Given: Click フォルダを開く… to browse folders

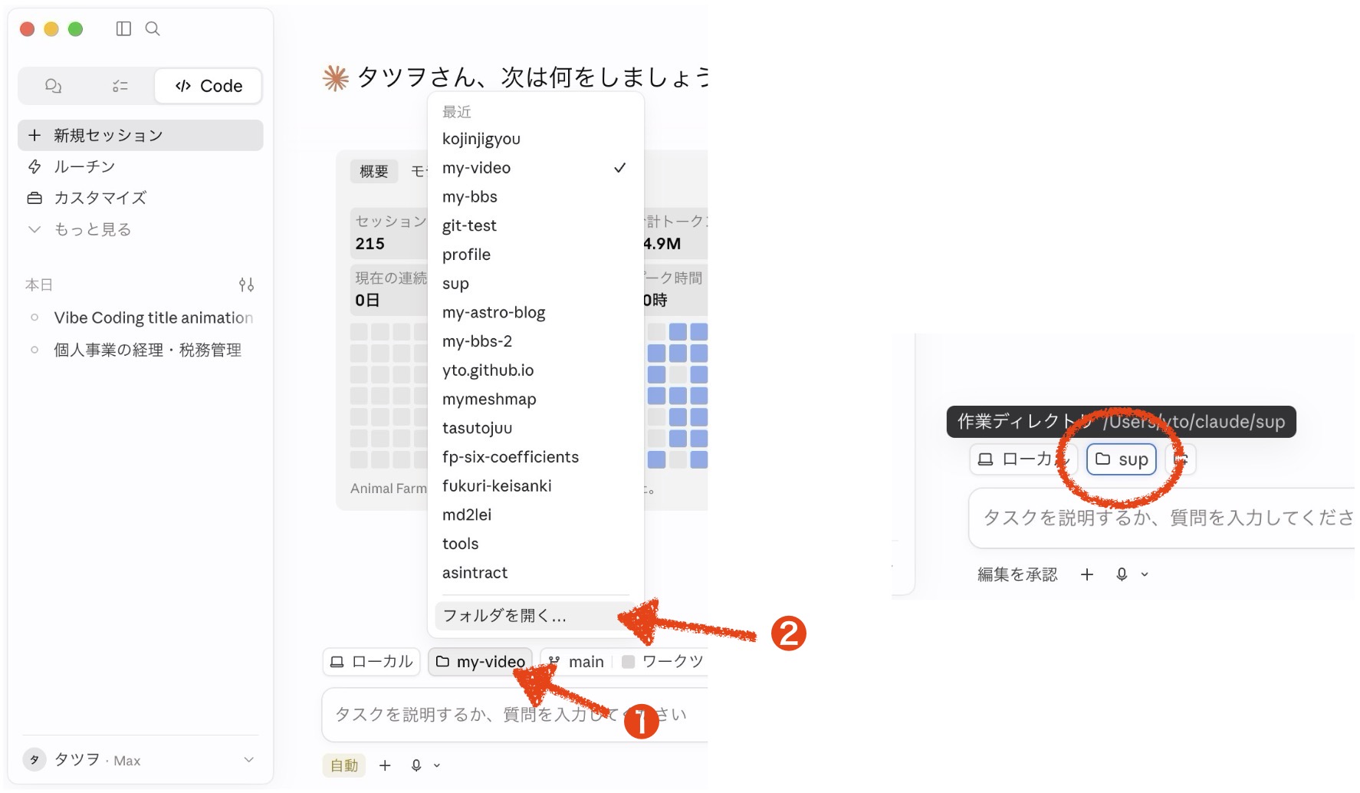Looking at the screenshot, I should pyautogui.click(x=535, y=616).
